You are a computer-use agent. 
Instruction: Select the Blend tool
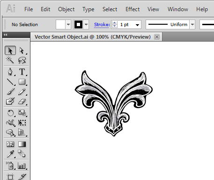(x=22, y=154)
